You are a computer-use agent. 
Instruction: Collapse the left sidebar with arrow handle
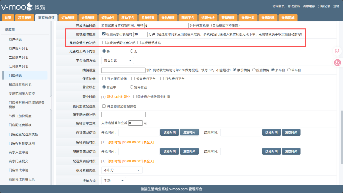[51, 103]
